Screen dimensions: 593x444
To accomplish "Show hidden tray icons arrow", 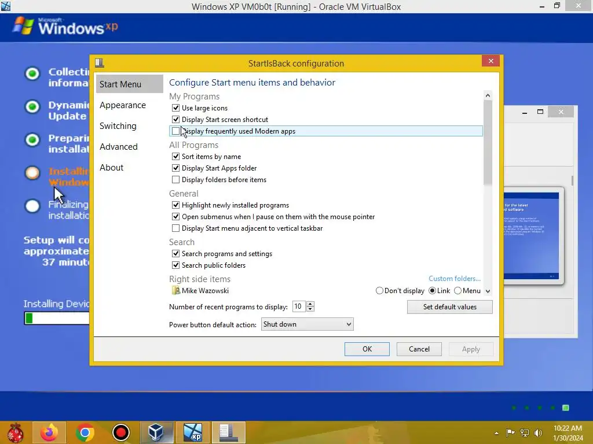I will (x=496, y=433).
